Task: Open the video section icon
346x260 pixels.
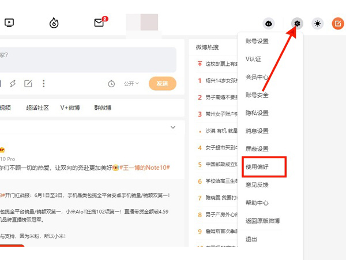Action: 9,23
